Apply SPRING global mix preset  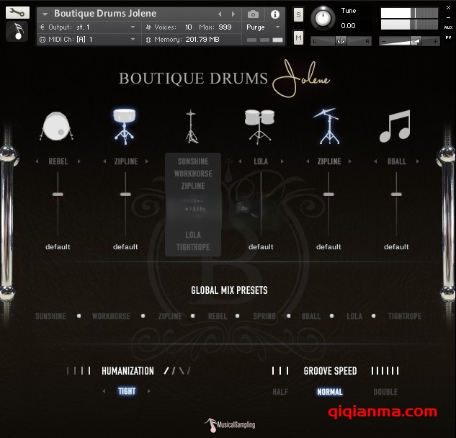point(264,316)
